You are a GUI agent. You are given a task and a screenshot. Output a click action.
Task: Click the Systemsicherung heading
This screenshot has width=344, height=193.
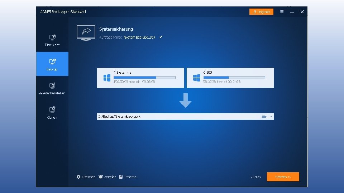pyautogui.click(x=116, y=29)
